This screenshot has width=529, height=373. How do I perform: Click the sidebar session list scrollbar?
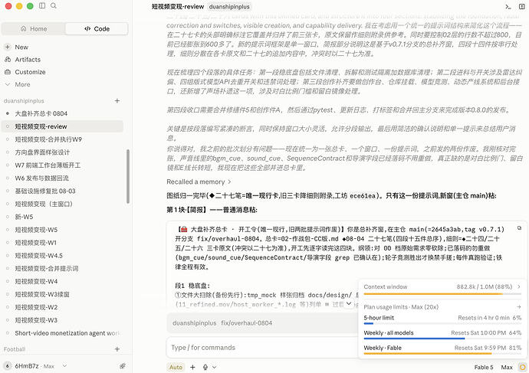[128, 176]
